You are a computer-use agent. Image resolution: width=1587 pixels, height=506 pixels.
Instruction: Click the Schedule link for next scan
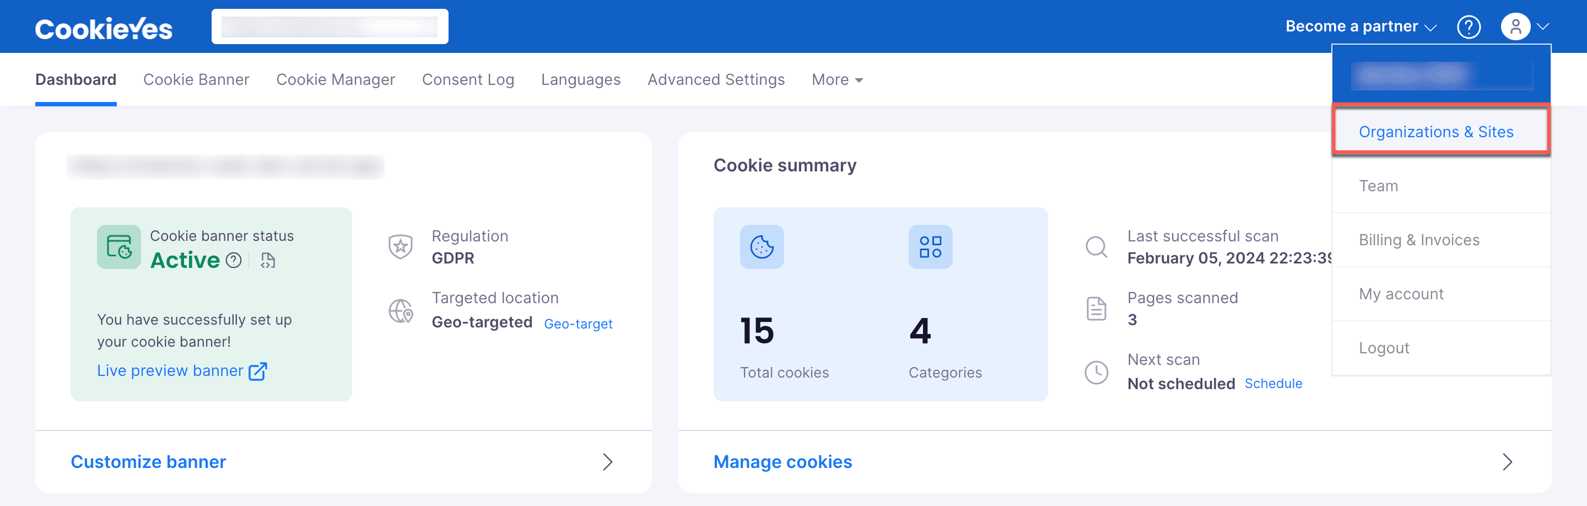tap(1273, 383)
